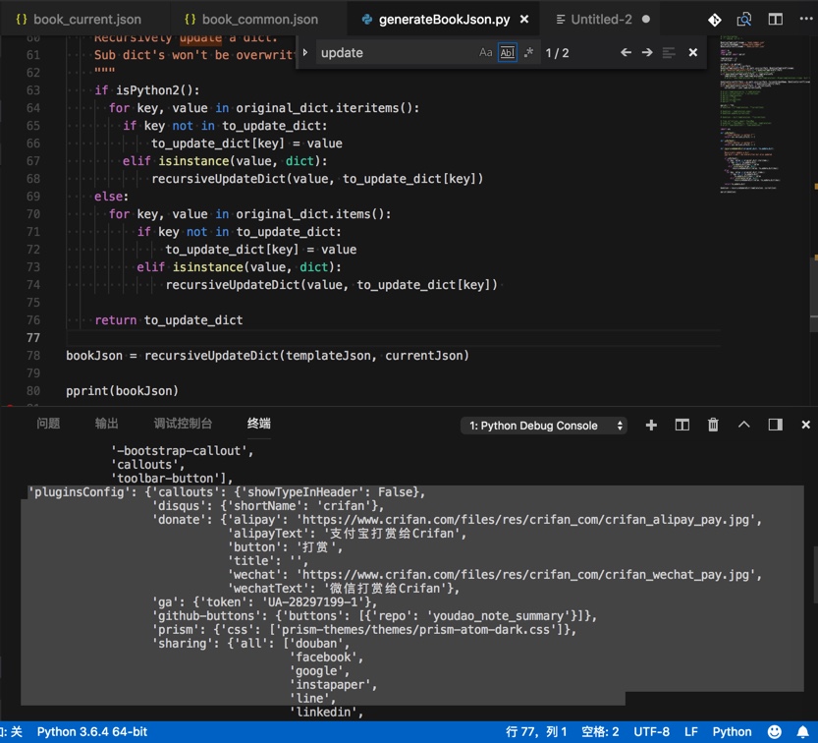Kill terminal using trash icon
This screenshot has width=818, height=743.
(713, 425)
